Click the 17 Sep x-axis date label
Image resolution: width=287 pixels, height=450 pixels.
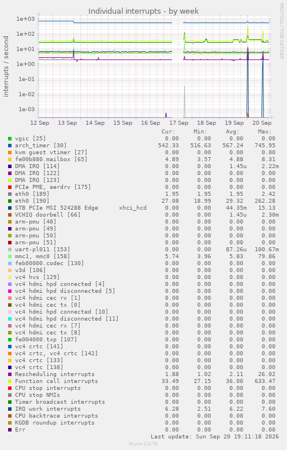[x=179, y=123]
